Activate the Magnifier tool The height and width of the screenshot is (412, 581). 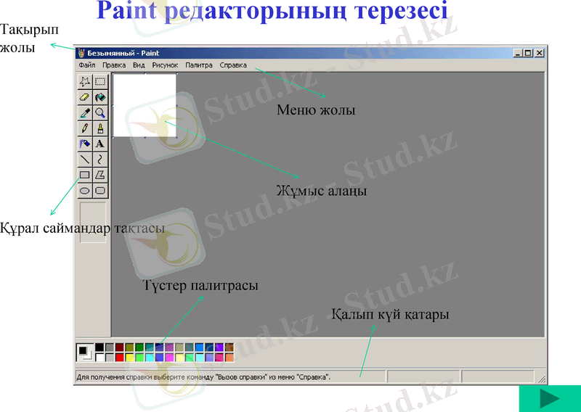[x=100, y=112]
